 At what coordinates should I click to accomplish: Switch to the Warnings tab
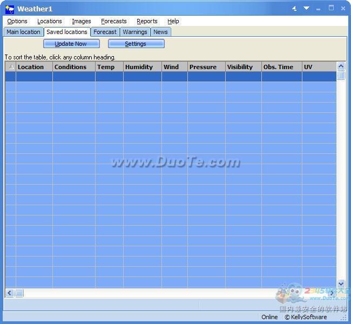[x=135, y=32]
